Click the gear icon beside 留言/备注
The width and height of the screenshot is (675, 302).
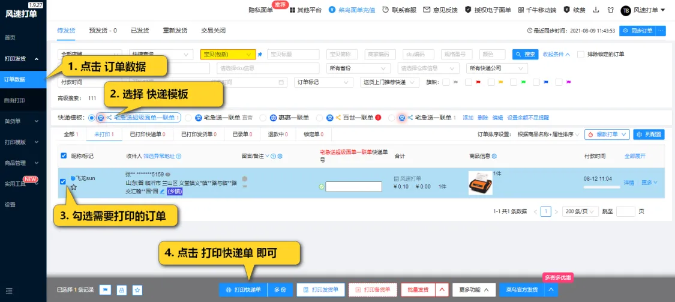coord(280,156)
